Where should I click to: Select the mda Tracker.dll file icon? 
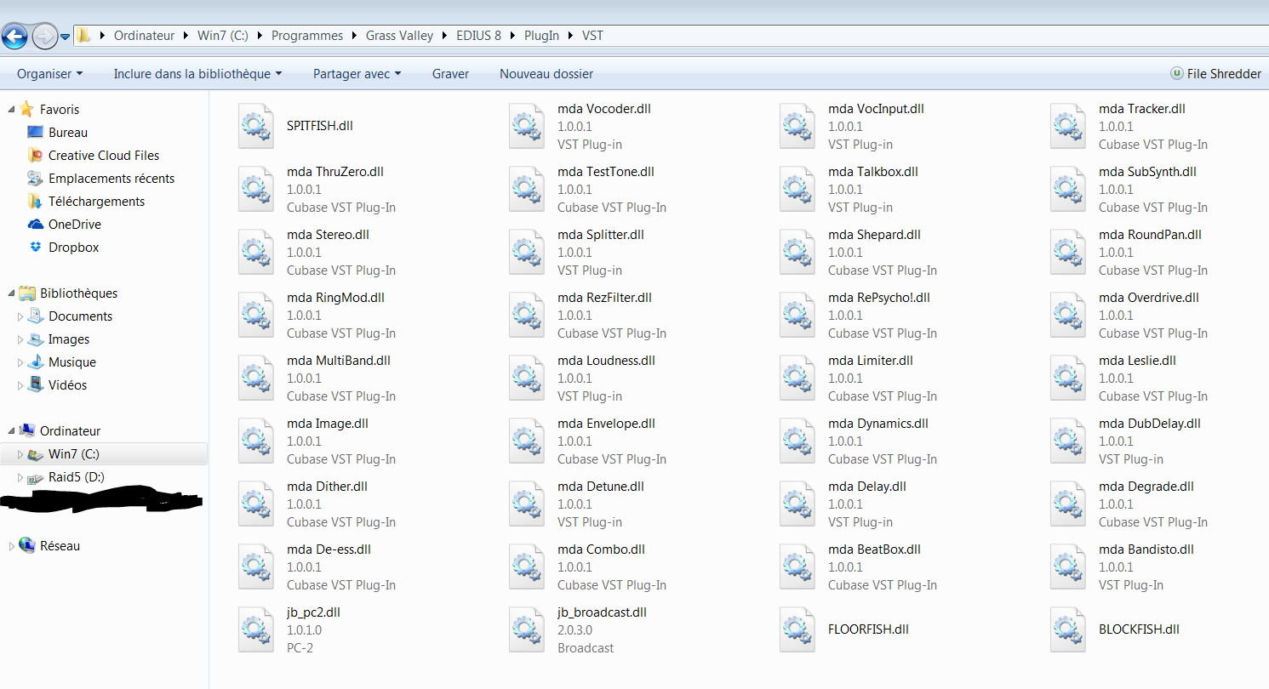point(1067,126)
